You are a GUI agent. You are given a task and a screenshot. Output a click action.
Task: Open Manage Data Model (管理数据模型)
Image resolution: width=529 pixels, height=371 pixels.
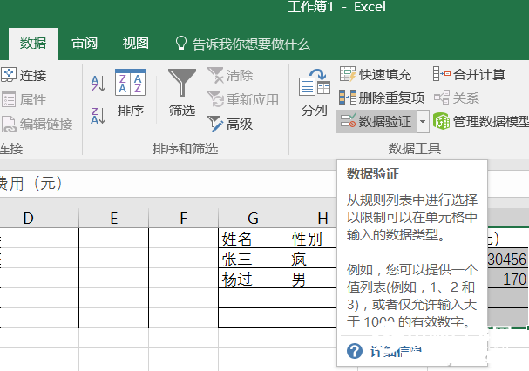482,120
